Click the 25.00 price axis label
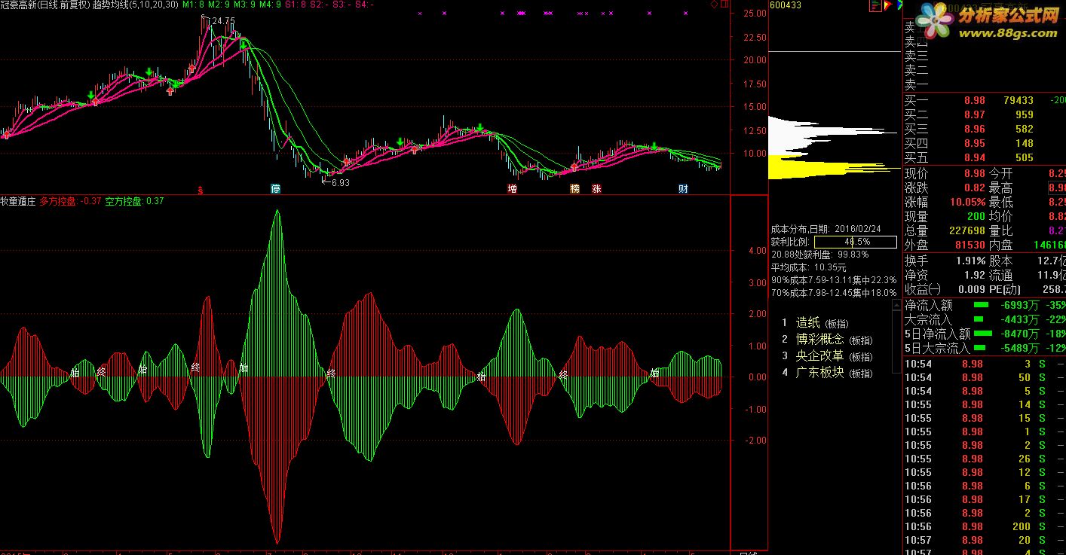The height and width of the screenshot is (555, 1066). (755, 14)
